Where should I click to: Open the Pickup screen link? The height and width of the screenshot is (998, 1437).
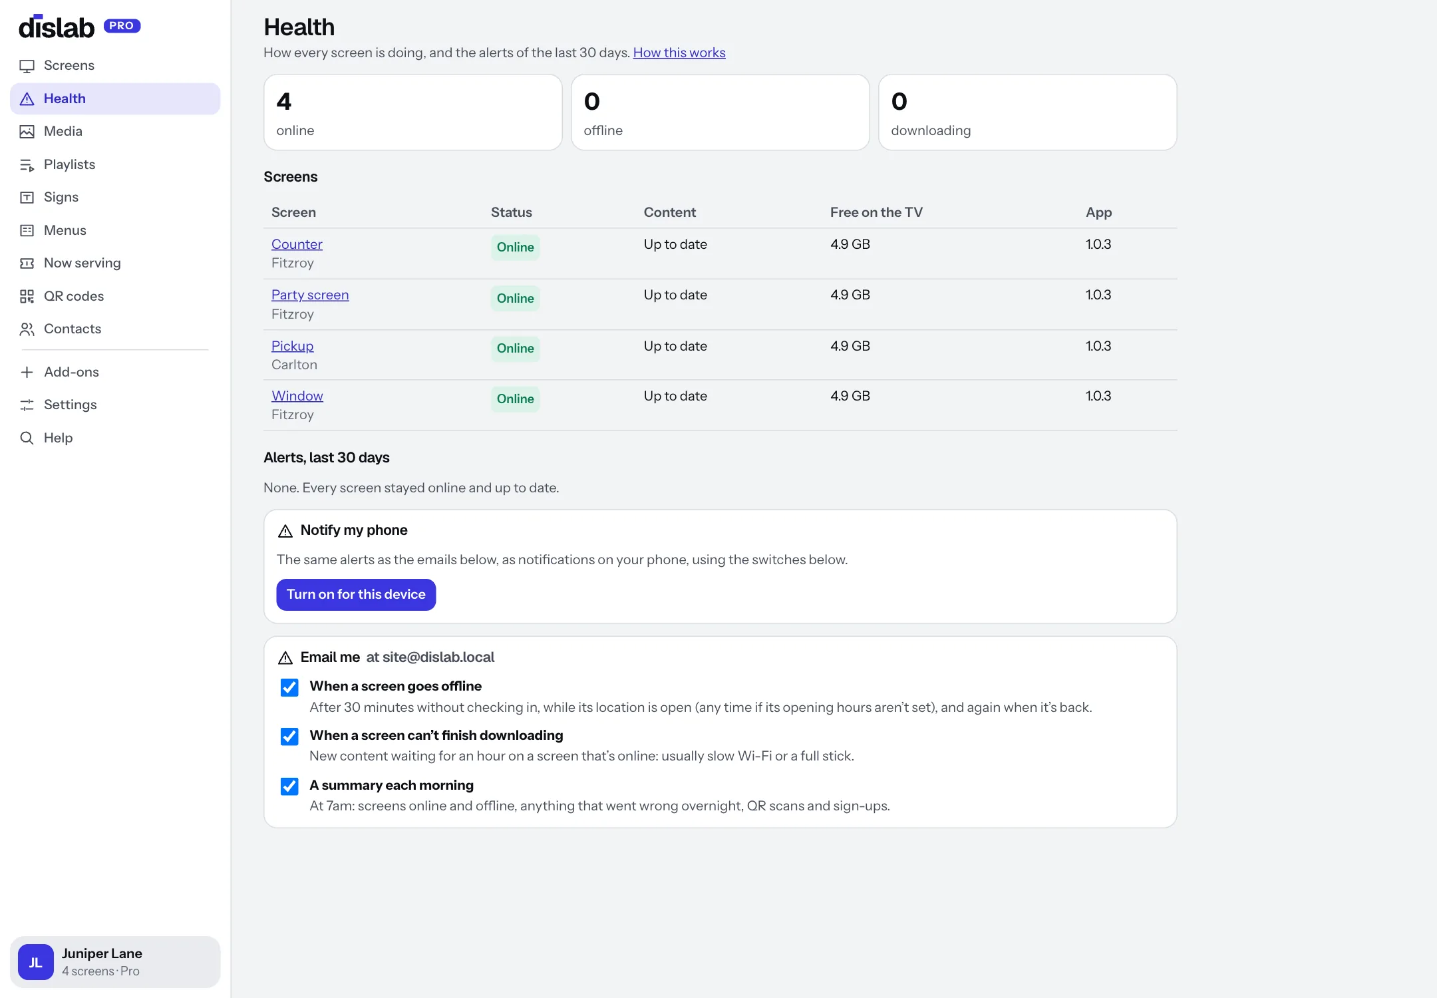click(292, 346)
